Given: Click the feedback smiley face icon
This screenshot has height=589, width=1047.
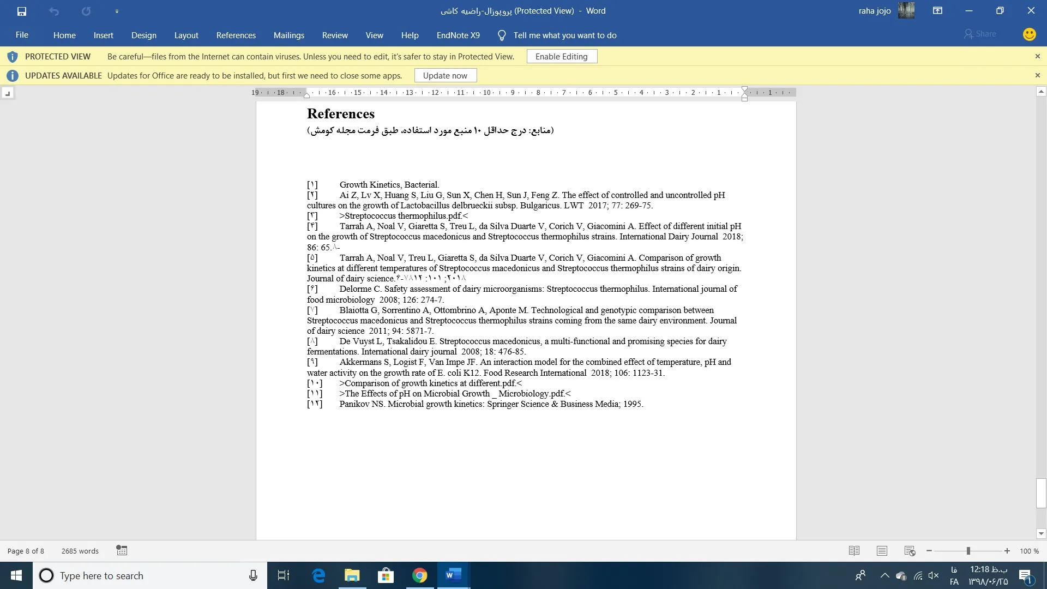Looking at the screenshot, I should pos(1029,34).
